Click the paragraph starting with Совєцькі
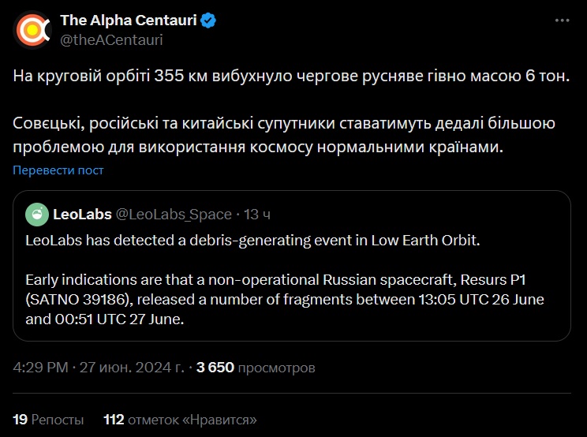The height and width of the screenshot is (437, 587). pos(284,136)
